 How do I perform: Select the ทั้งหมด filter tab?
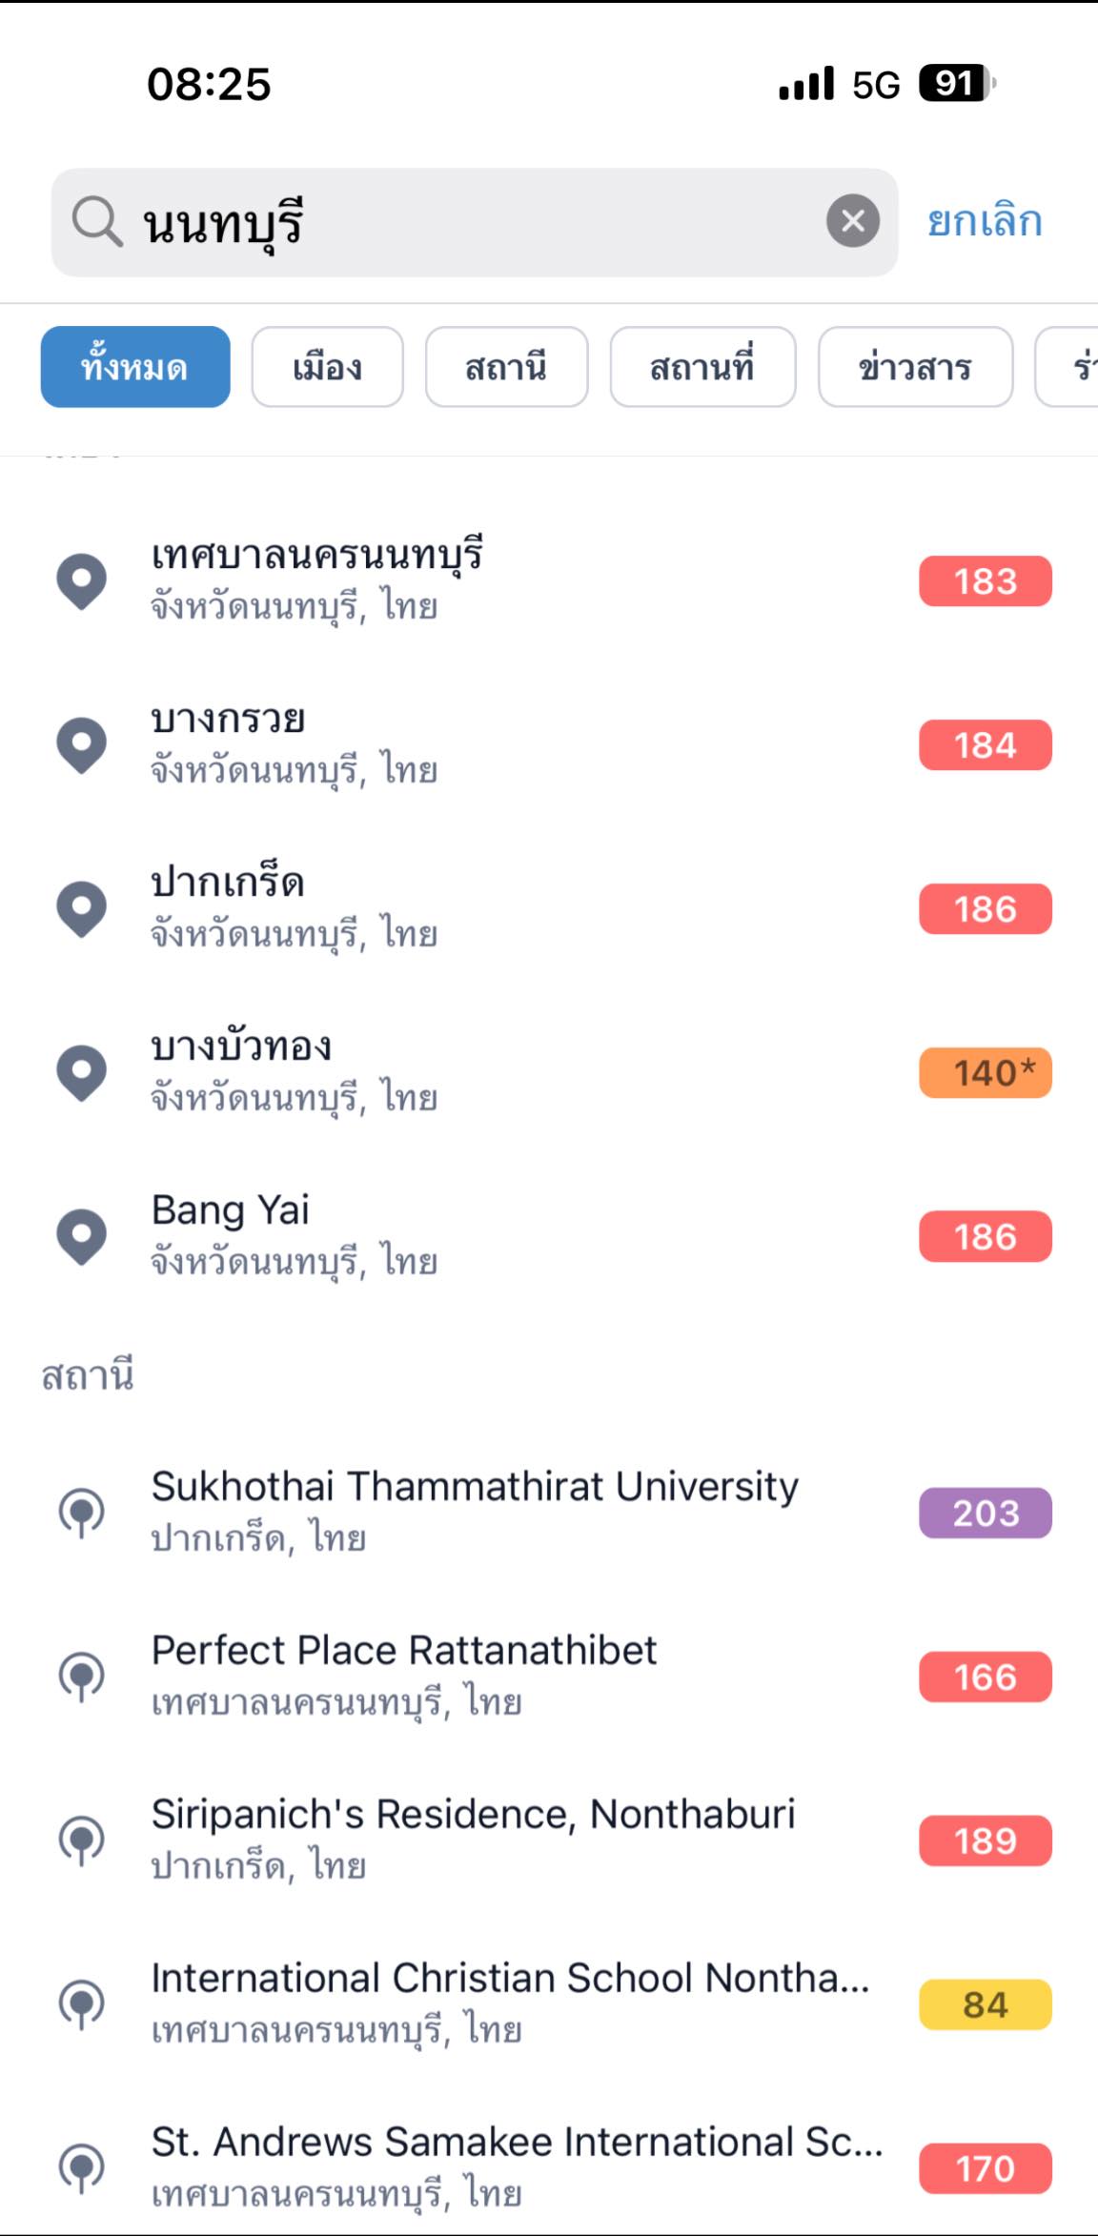point(135,367)
